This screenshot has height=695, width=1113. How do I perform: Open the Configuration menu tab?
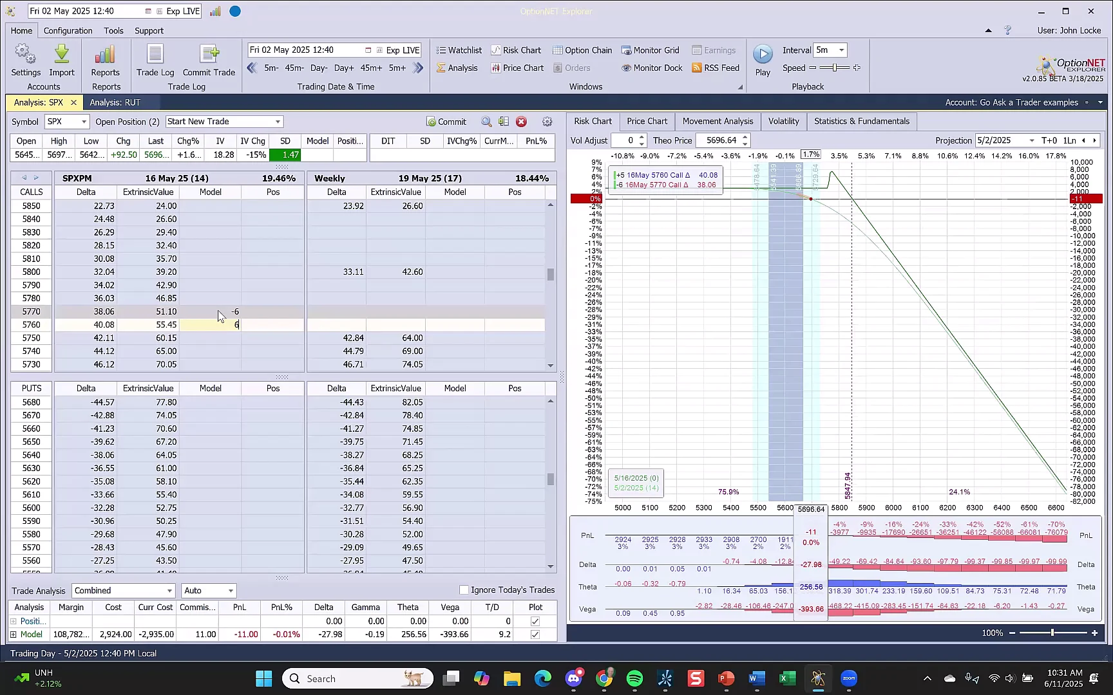point(68,30)
